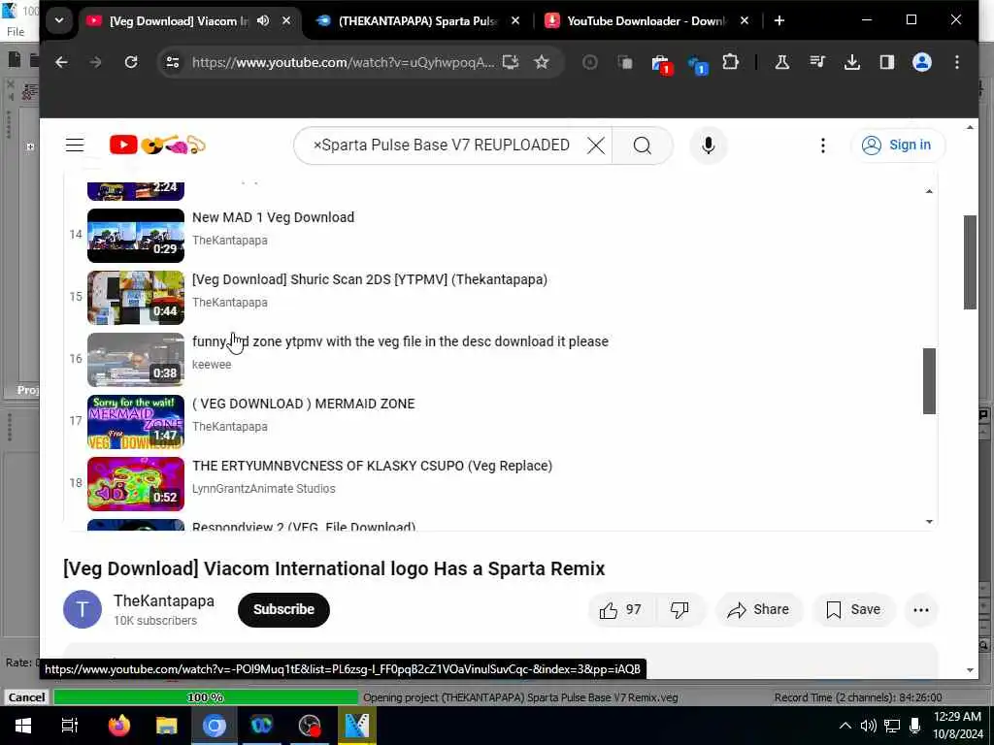
Task: Open funny zone ytpmv playlist video
Action: tap(400, 341)
